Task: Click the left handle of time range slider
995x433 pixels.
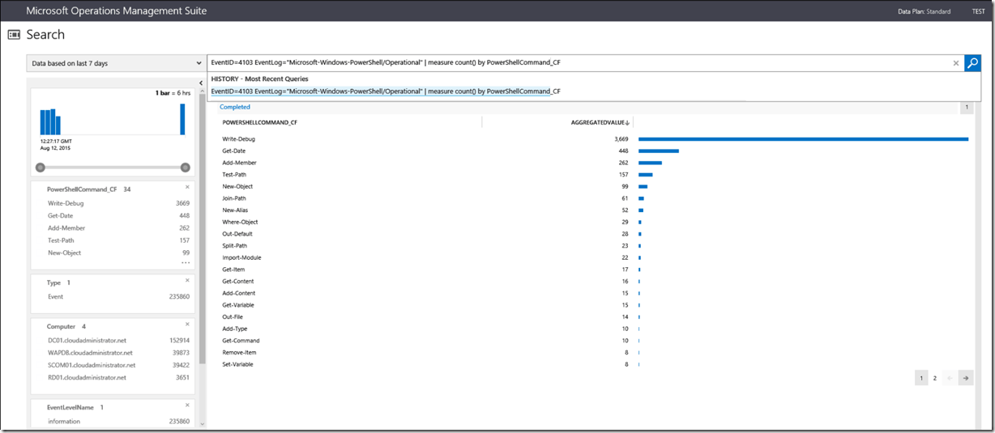Action: tap(40, 168)
